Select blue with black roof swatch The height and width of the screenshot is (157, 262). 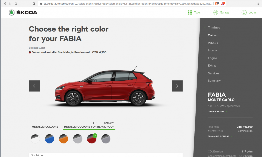(x=49, y=139)
